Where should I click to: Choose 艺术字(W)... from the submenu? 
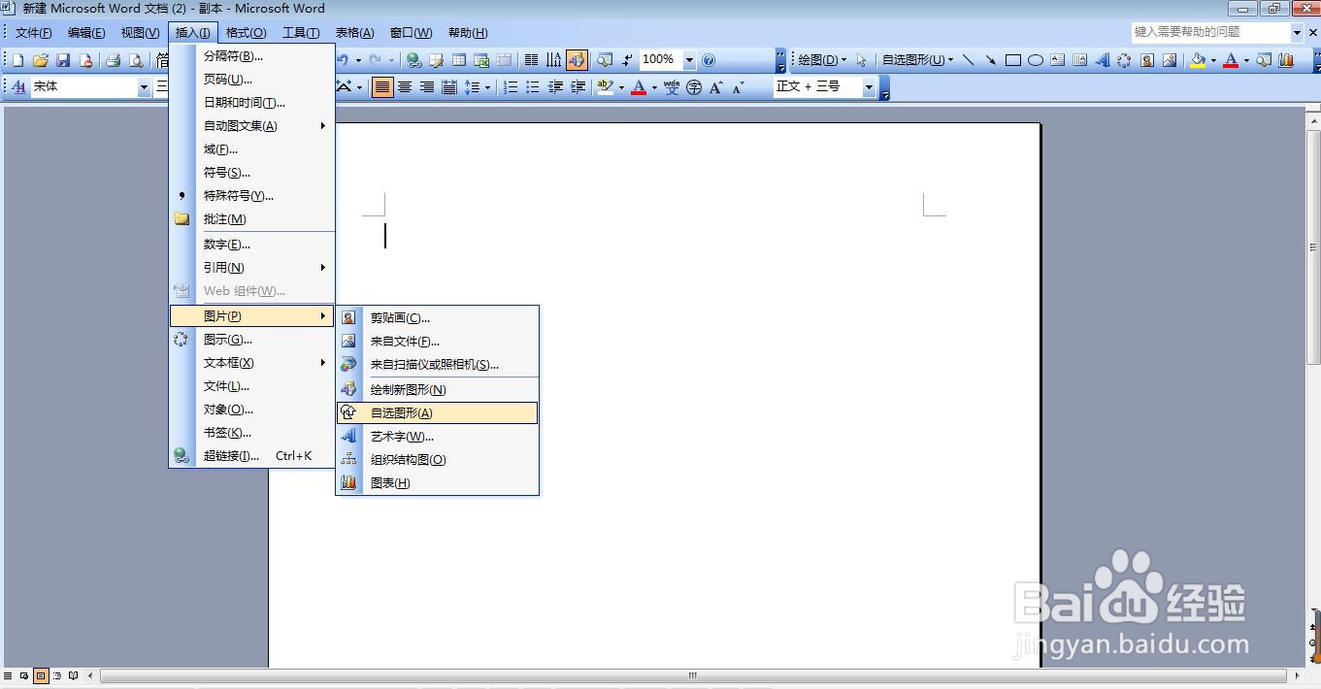(x=437, y=436)
